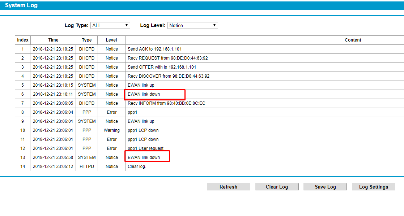The width and height of the screenshot is (404, 216).
Task: Click the 'Clear log.' entry in row 14
Action: [x=137, y=167]
